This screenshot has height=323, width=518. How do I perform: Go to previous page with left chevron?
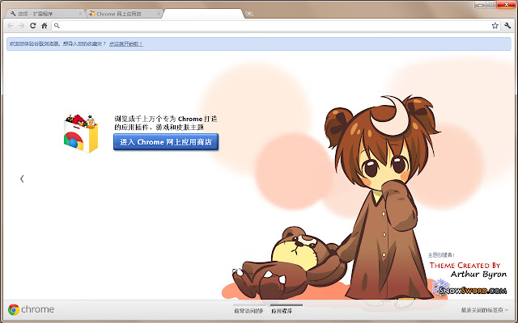(22, 179)
